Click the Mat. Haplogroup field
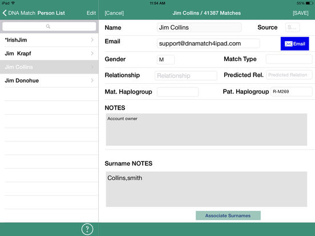Screen dimensions: 315x236 (178, 92)
